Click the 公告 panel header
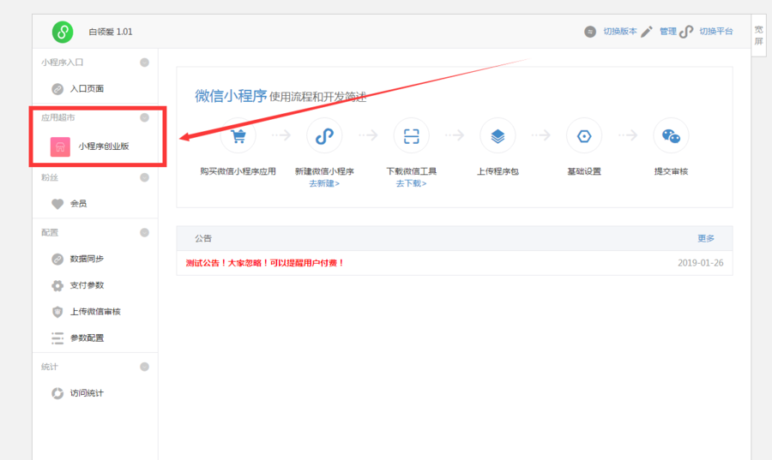This screenshot has width=772, height=460. click(x=455, y=238)
